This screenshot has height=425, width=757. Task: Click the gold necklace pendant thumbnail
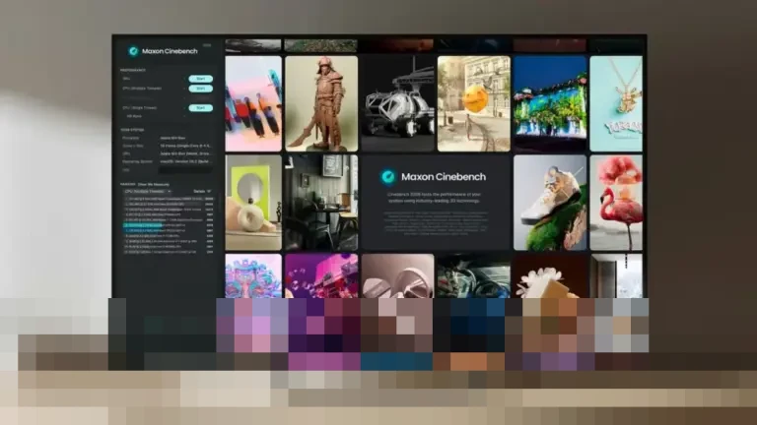(x=616, y=103)
